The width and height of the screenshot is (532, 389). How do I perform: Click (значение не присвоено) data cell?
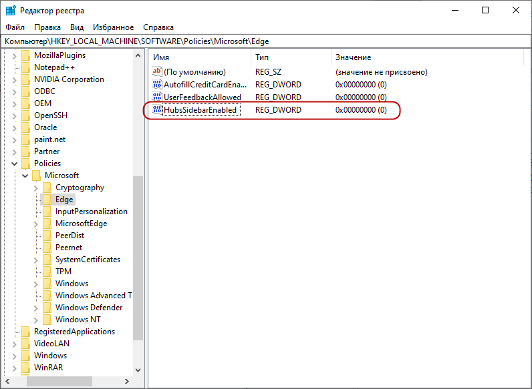point(382,72)
